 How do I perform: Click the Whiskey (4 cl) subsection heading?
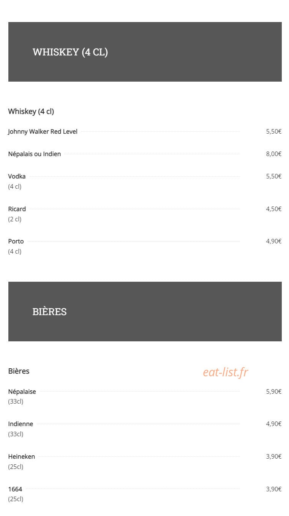31,111
